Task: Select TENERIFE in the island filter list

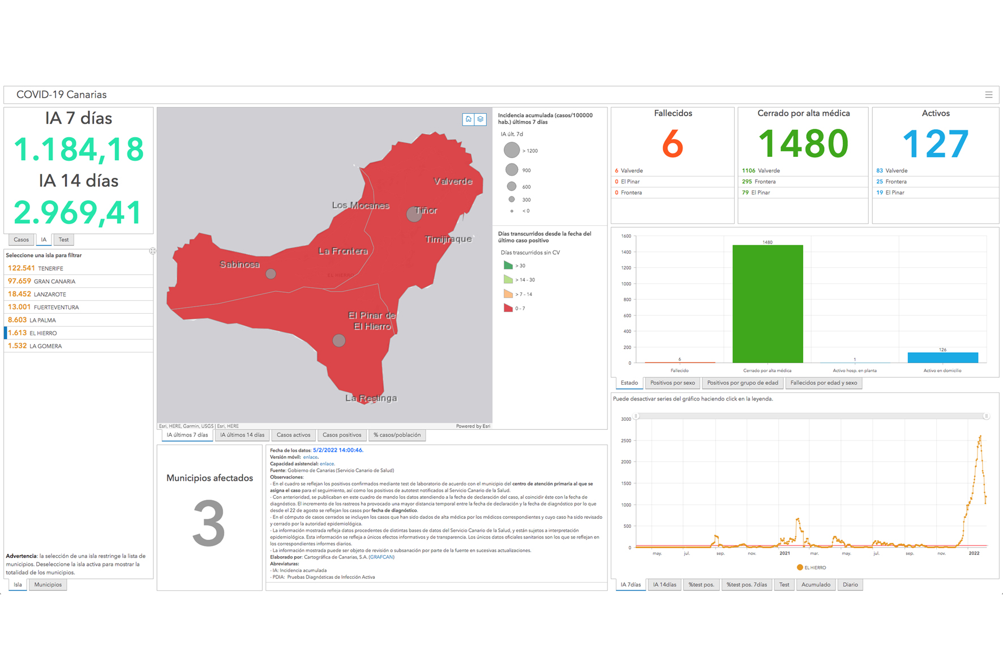Action: click(50, 268)
